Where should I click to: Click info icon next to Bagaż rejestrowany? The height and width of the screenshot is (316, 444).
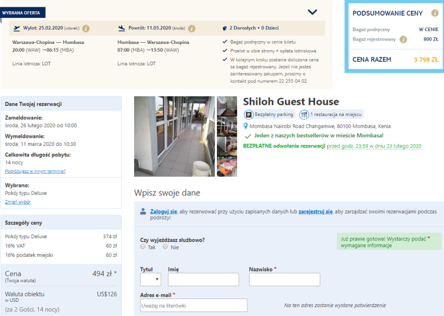[403, 39]
